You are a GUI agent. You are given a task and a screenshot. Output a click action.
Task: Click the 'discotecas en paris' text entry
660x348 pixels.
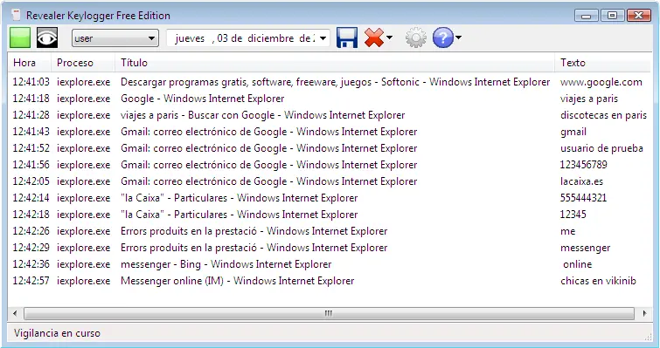pyautogui.click(x=603, y=115)
